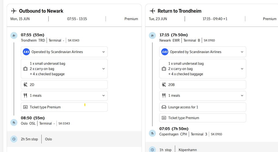Click the outbound Ticket type Premium label
Viewport: 278px width, 152px height.
click(45, 107)
